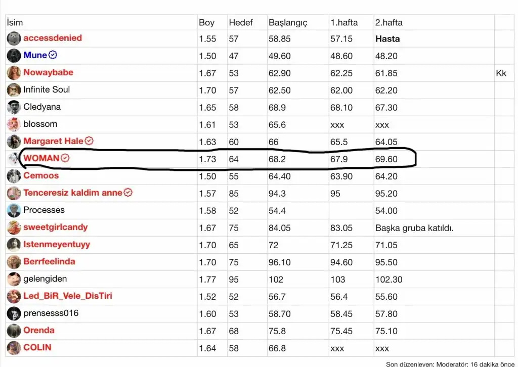Open Istenmeyentuyy's profile
The width and height of the screenshot is (518, 367).
pyautogui.click(x=57, y=244)
